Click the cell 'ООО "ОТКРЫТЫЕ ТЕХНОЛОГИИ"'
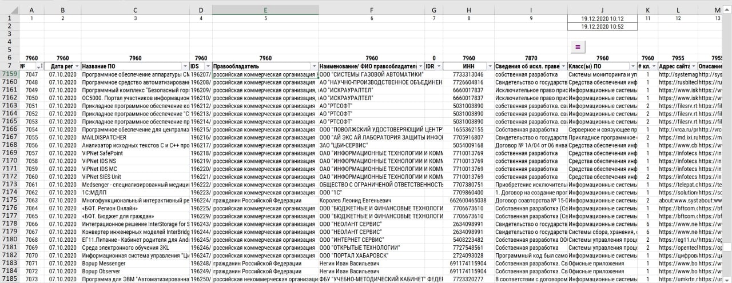Image resolution: width=732 pixels, height=283 pixels. click(372, 247)
